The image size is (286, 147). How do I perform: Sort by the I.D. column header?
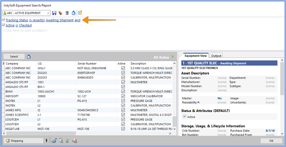coord(57,63)
